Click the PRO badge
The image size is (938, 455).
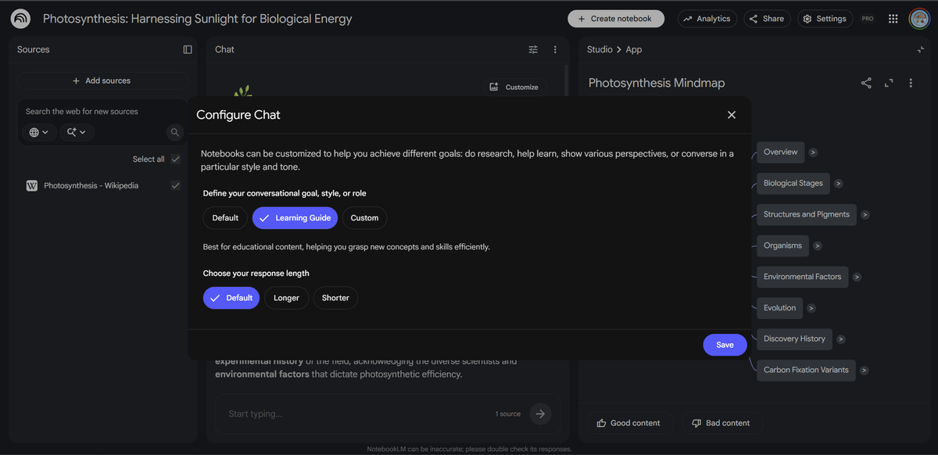pos(867,19)
